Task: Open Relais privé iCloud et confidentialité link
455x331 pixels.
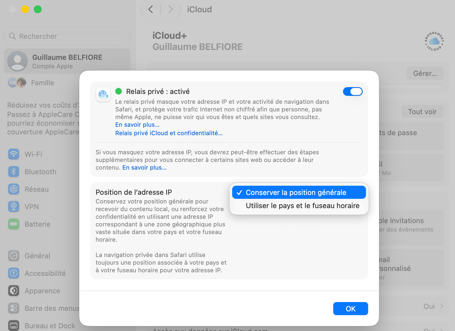Action: pos(169,133)
